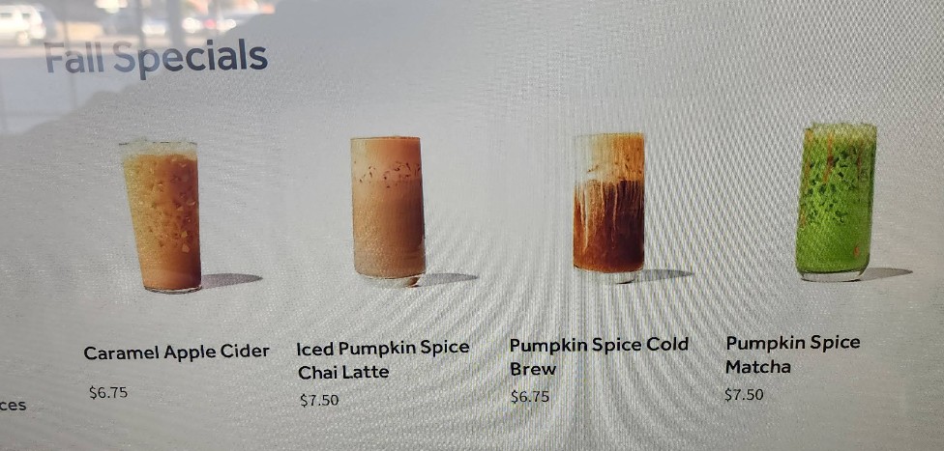Tap the word 'Brew' on the second line
Viewport: 944px width, 451px height.
[533, 369]
